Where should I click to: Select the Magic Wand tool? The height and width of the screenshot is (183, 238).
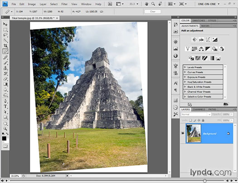click(5, 40)
